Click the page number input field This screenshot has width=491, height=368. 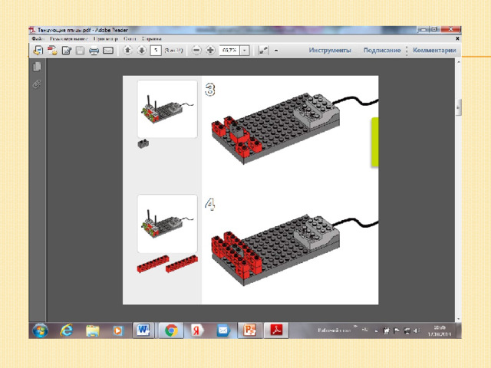point(156,51)
